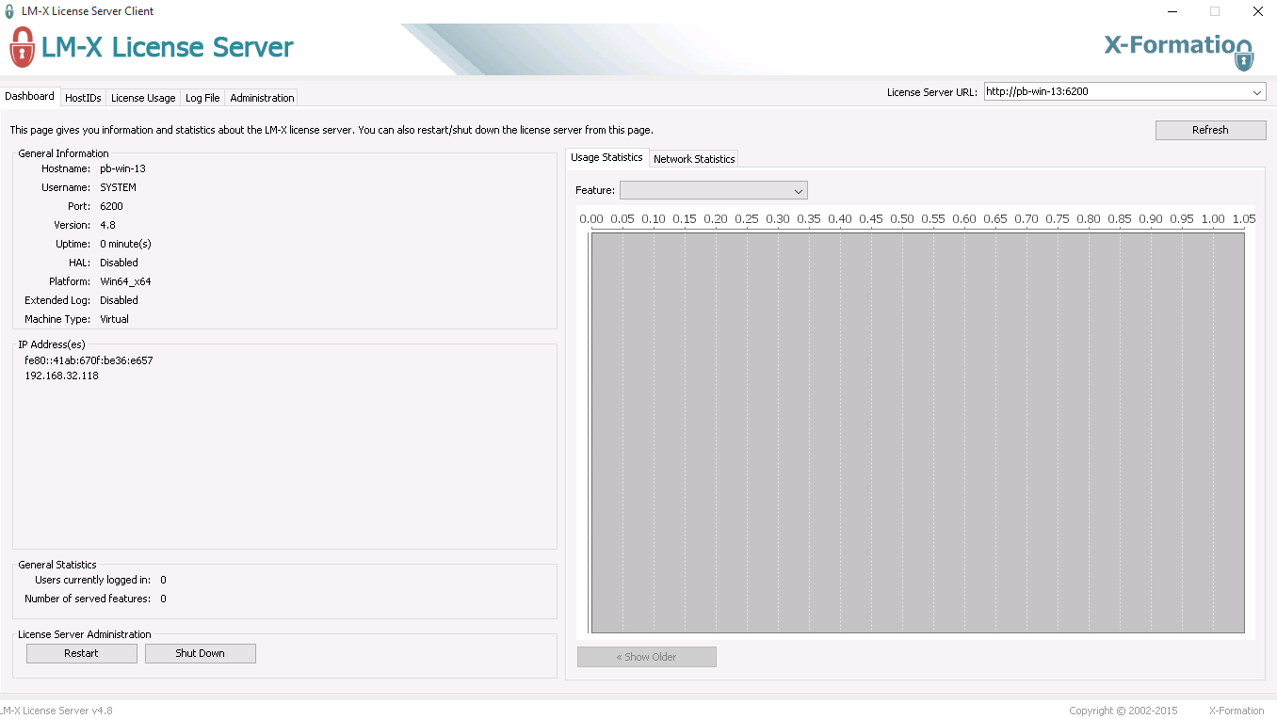Click the port value 6200
This screenshot has width=1277, height=719.
coord(111,206)
